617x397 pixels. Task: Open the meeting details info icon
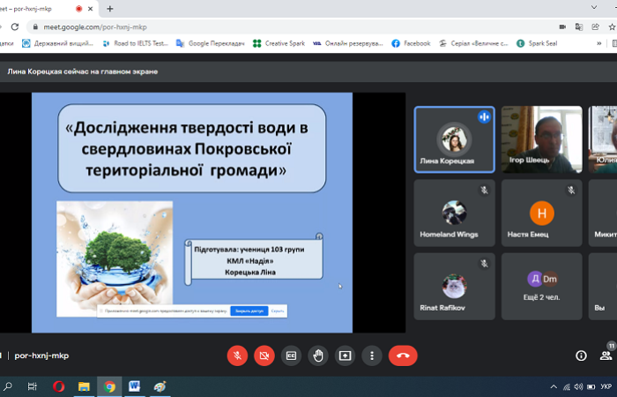(x=581, y=356)
